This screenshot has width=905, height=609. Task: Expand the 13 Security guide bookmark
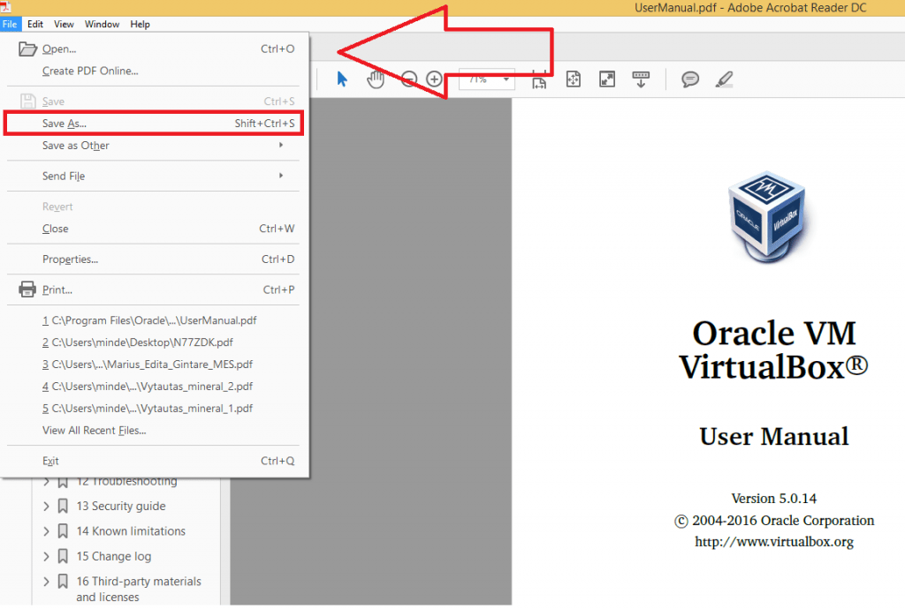point(46,506)
